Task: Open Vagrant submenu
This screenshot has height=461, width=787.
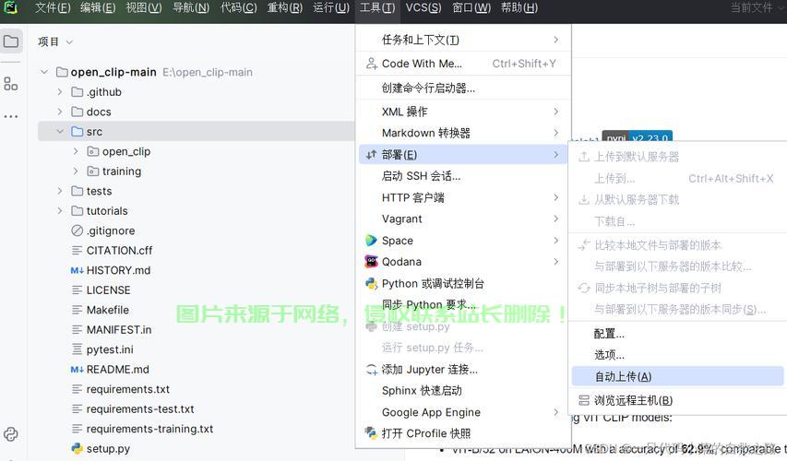Action: click(463, 219)
